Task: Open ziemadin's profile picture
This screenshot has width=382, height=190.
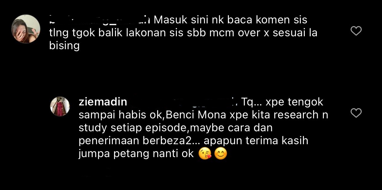Action: pyautogui.click(x=60, y=106)
